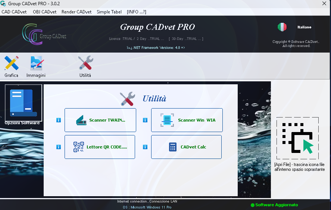Screen dimensions: 331x210
Task: Open the [INFO ...?] menu
Action: [136, 12]
